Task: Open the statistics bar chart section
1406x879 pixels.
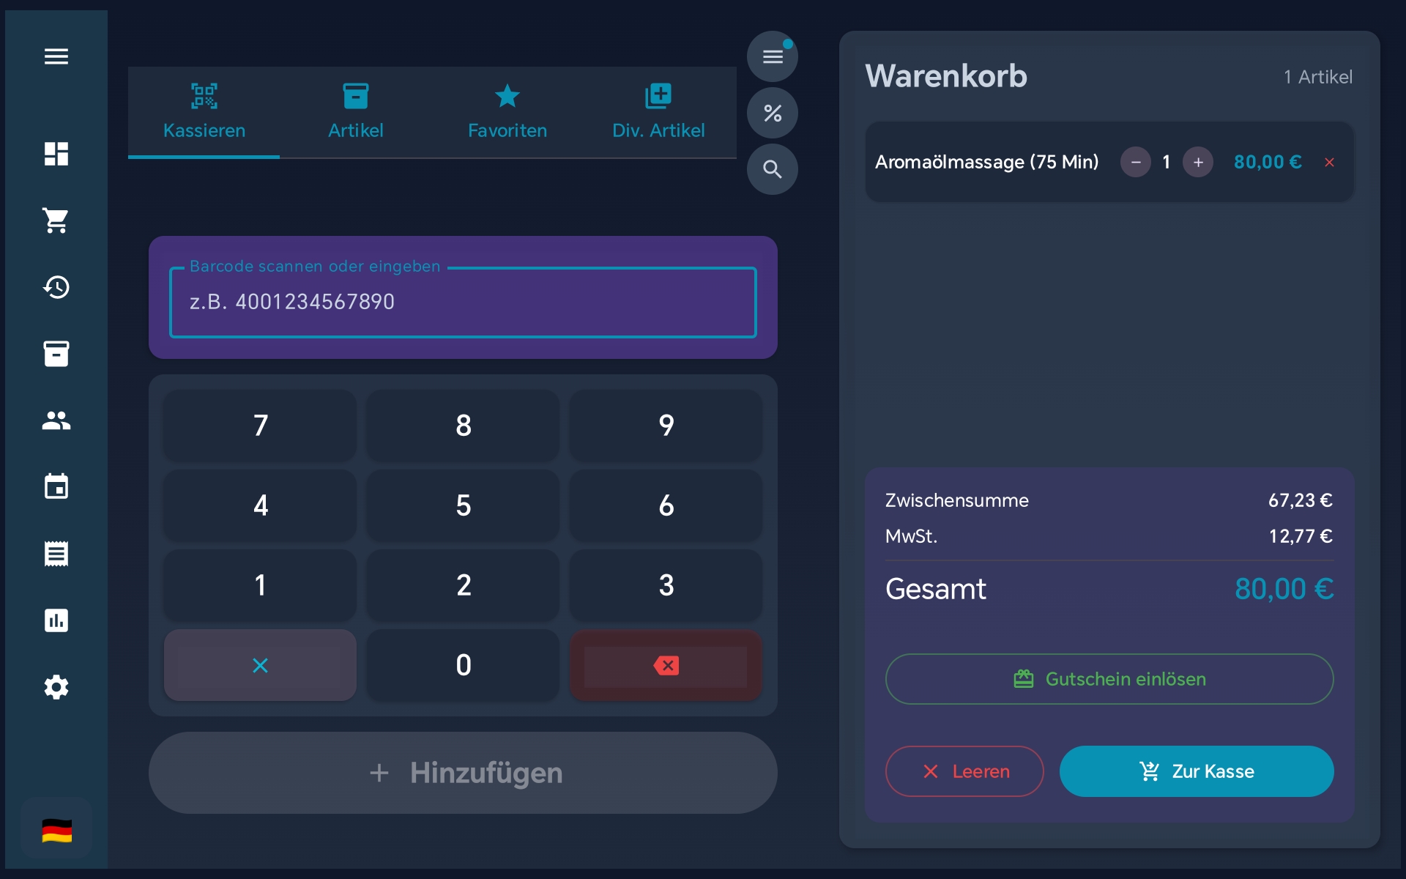Action: tap(56, 620)
